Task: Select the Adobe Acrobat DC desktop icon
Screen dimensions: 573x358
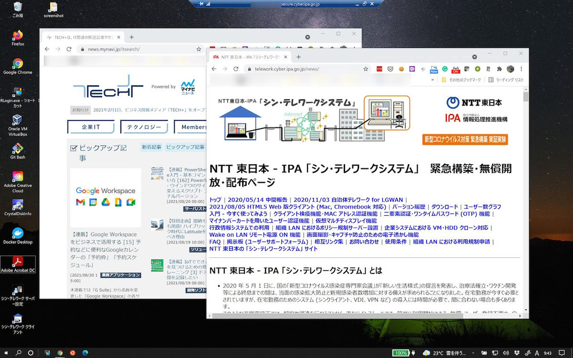Action: (x=18, y=264)
